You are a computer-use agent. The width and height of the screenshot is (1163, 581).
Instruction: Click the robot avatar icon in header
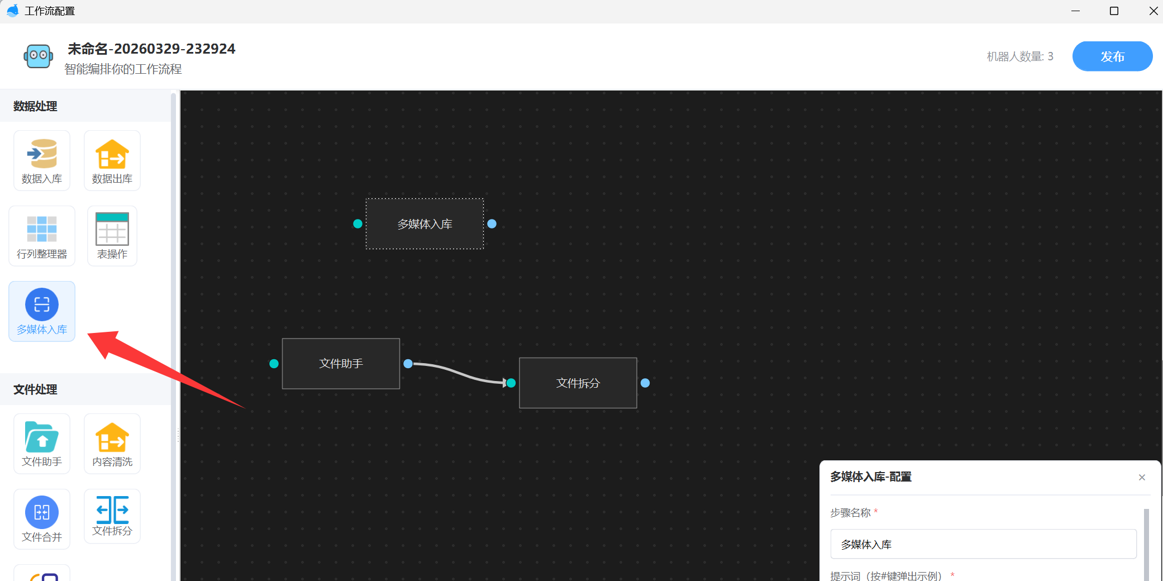point(39,56)
